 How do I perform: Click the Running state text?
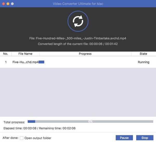[144, 62]
